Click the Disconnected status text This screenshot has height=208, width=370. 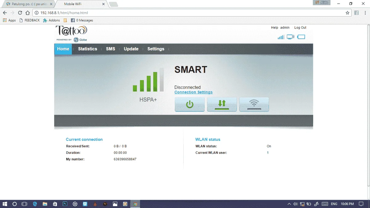187,87
